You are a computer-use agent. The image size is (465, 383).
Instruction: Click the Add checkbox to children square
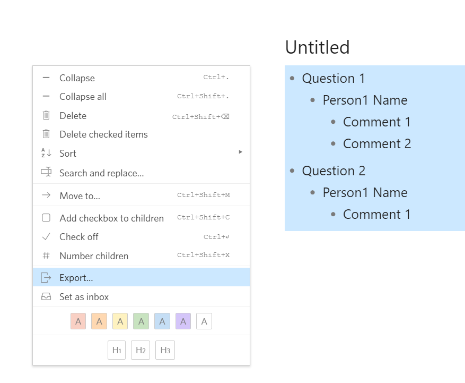tap(46, 217)
